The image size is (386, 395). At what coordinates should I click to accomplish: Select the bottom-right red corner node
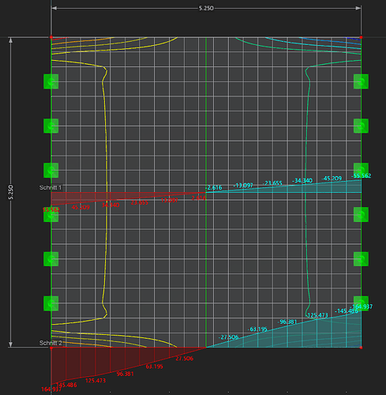click(361, 348)
